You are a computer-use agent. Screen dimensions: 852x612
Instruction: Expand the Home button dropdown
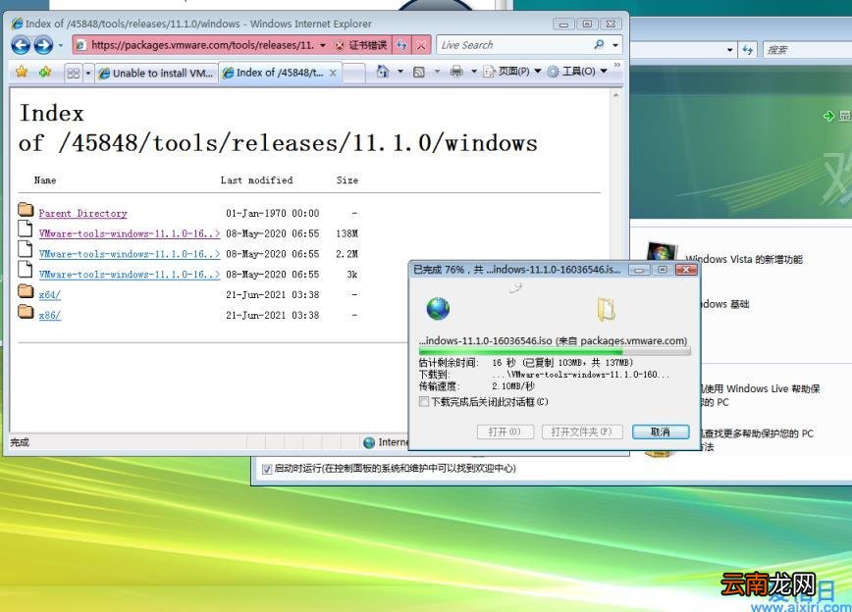click(x=400, y=72)
